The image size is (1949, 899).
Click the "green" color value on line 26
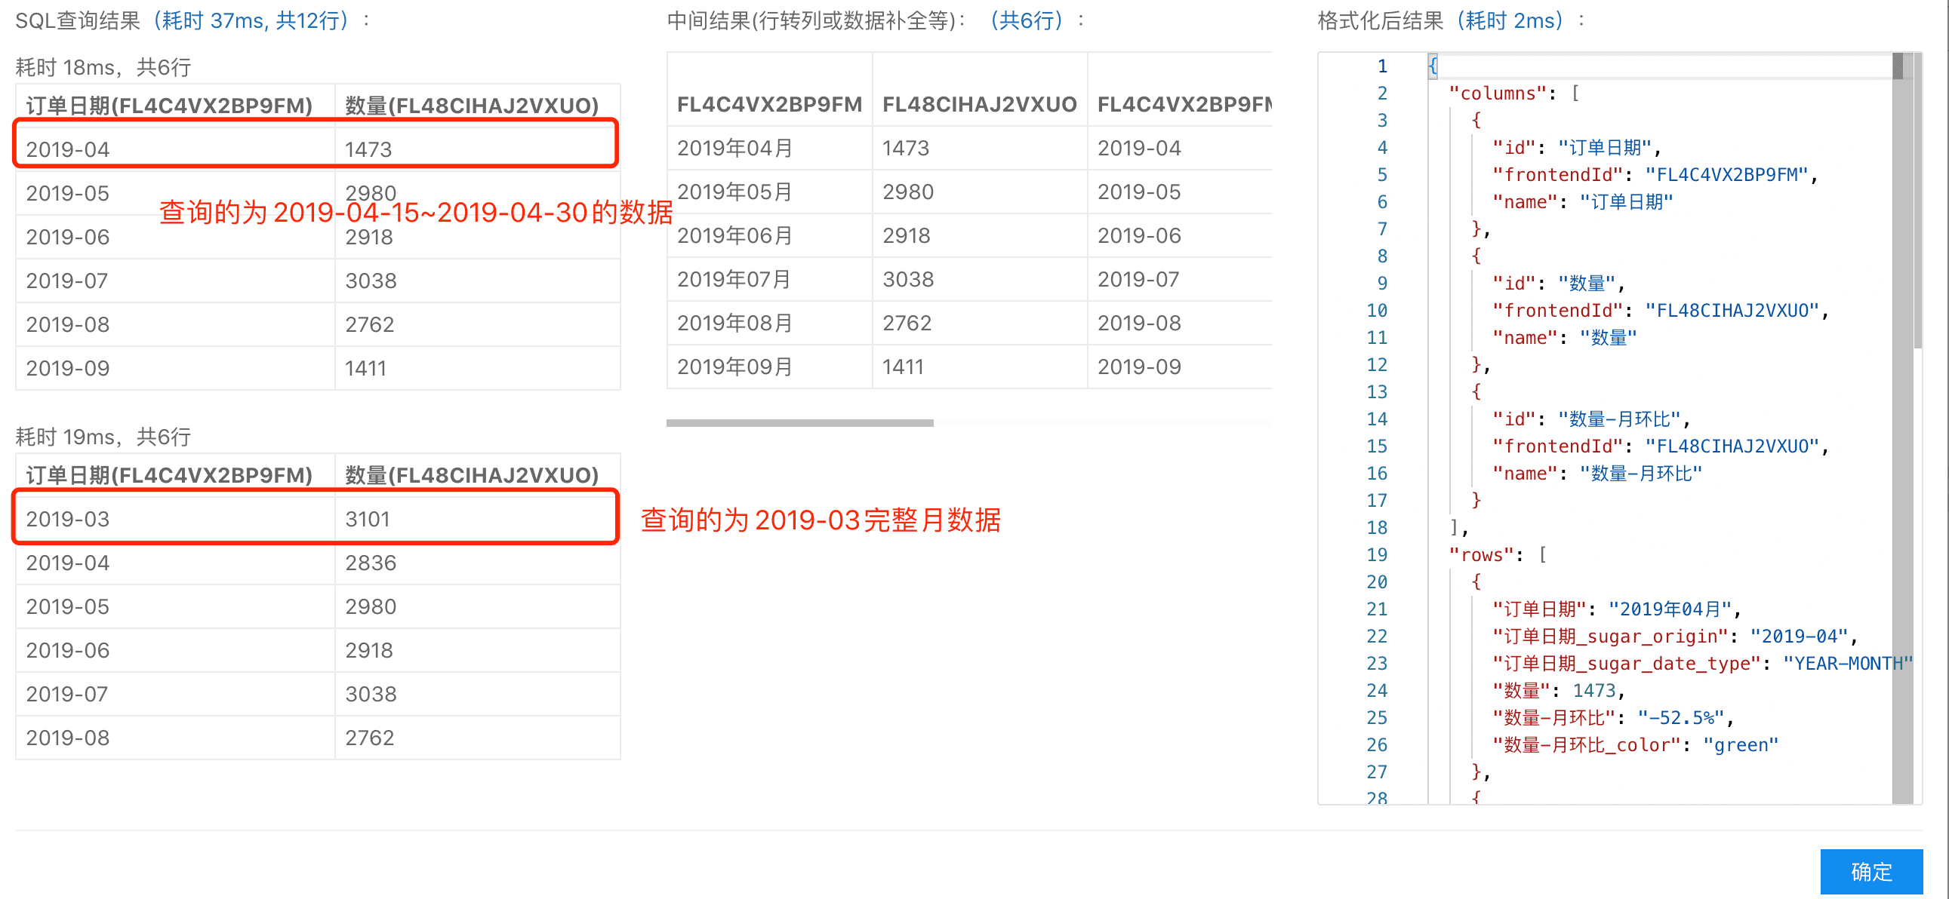click(1740, 744)
